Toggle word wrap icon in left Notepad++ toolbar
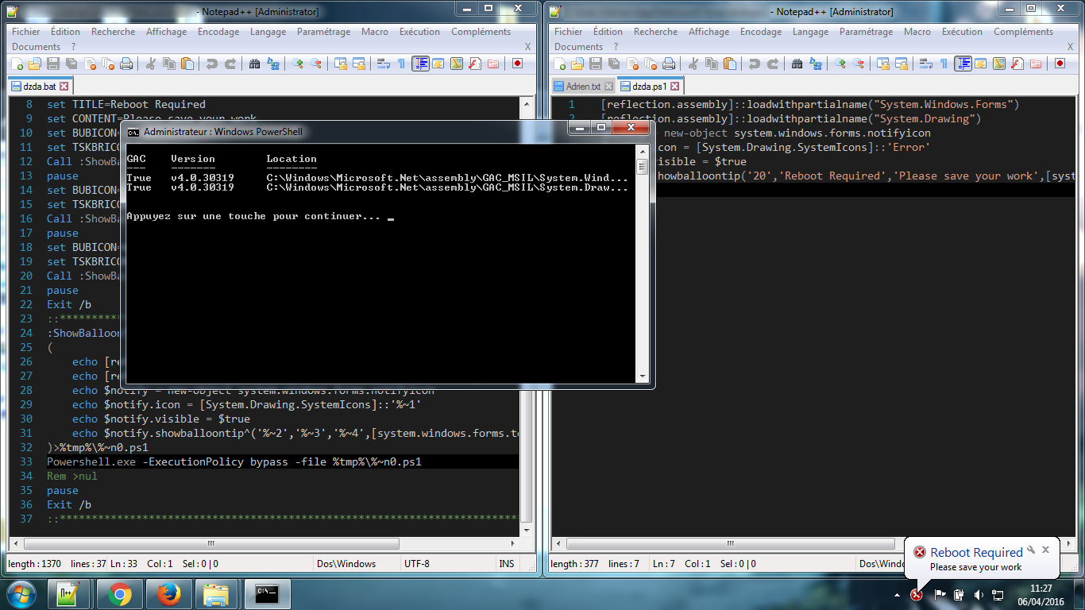Image resolution: width=1085 pixels, height=610 pixels. 383,64
